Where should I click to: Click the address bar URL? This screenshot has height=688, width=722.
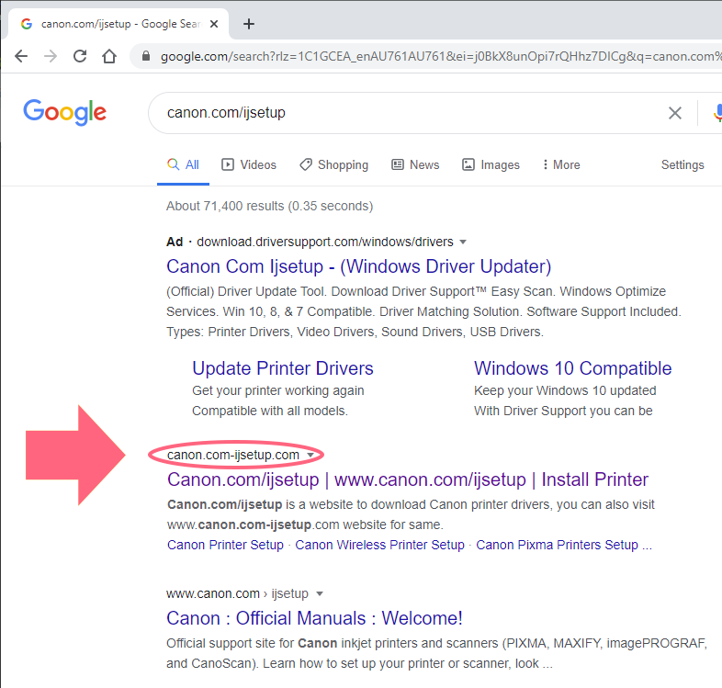click(x=440, y=57)
